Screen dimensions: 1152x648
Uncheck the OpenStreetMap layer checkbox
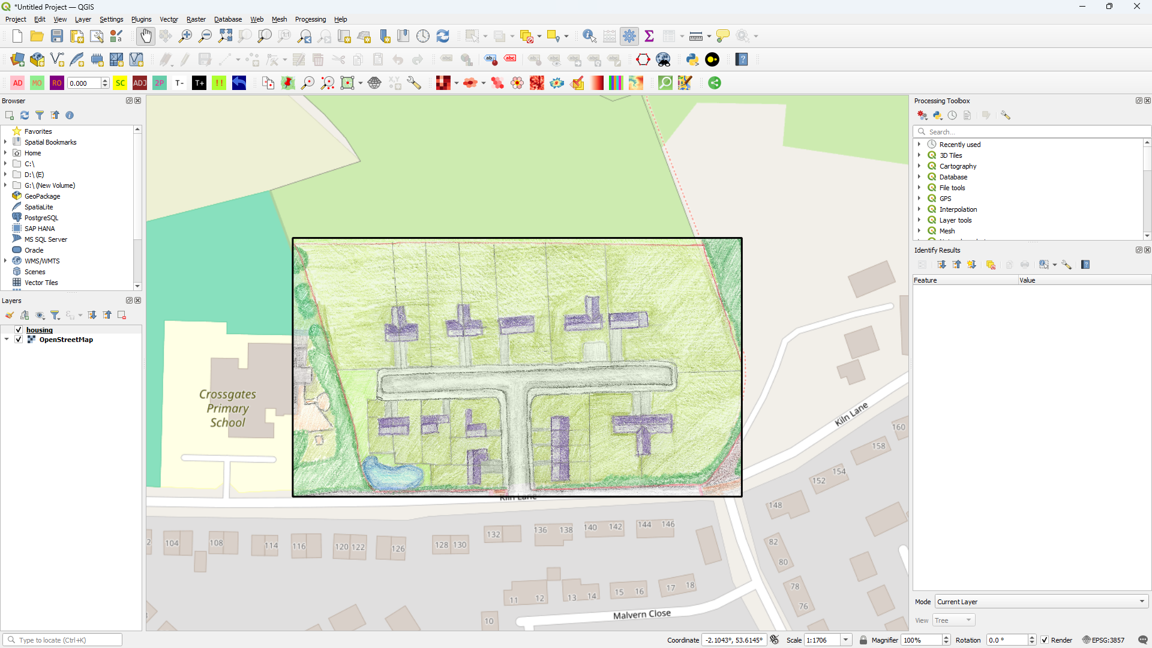pyautogui.click(x=19, y=340)
